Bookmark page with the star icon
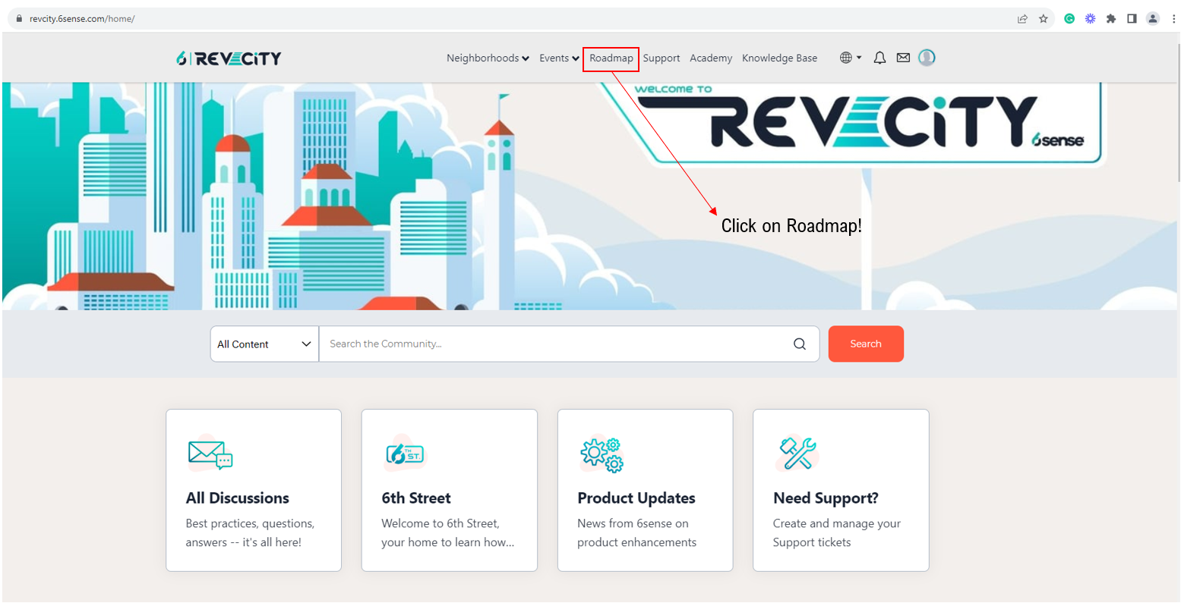Screen dimensions: 1181x603 coord(1044,19)
